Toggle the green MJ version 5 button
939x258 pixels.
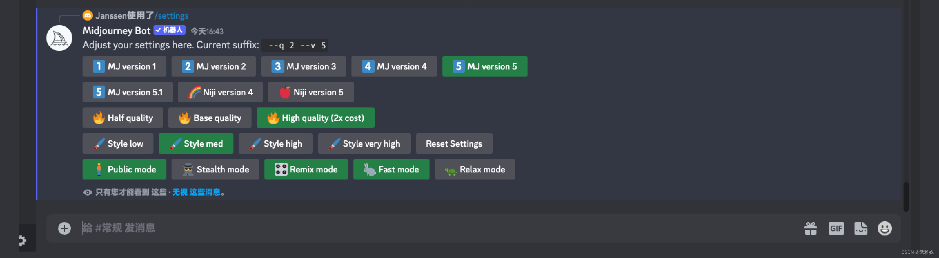coord(485,66)
